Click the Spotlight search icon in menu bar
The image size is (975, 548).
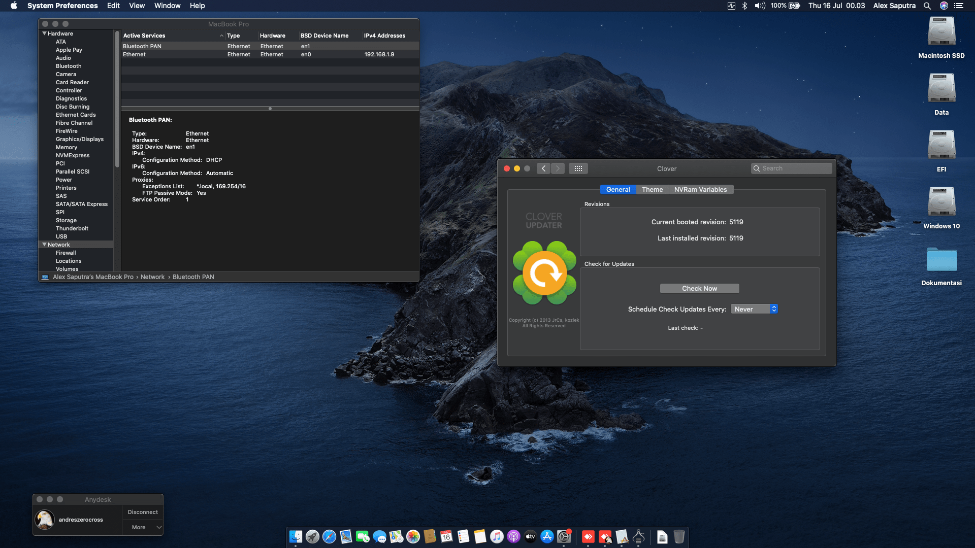tap(927, 6)
